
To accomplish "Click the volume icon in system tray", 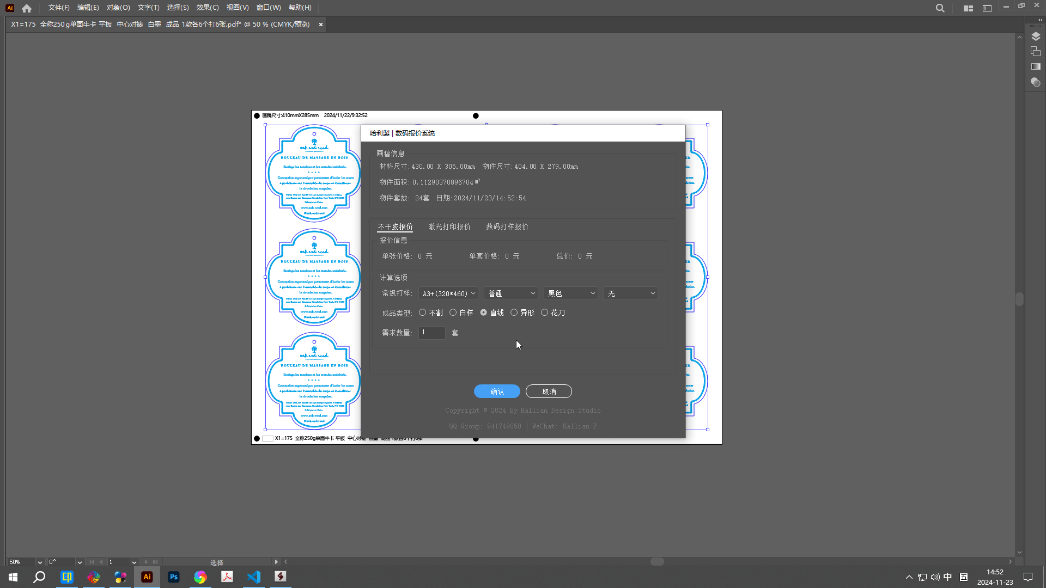I will click(935, 577).
